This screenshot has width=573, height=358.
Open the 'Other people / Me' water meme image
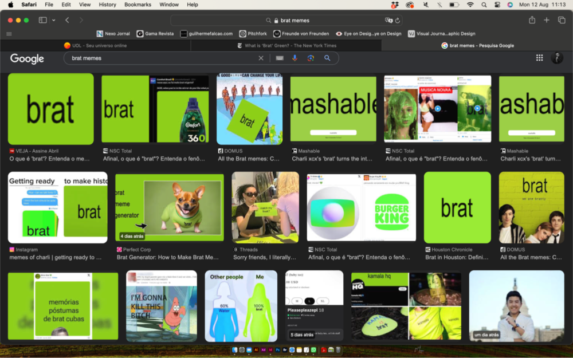point(241,306)
